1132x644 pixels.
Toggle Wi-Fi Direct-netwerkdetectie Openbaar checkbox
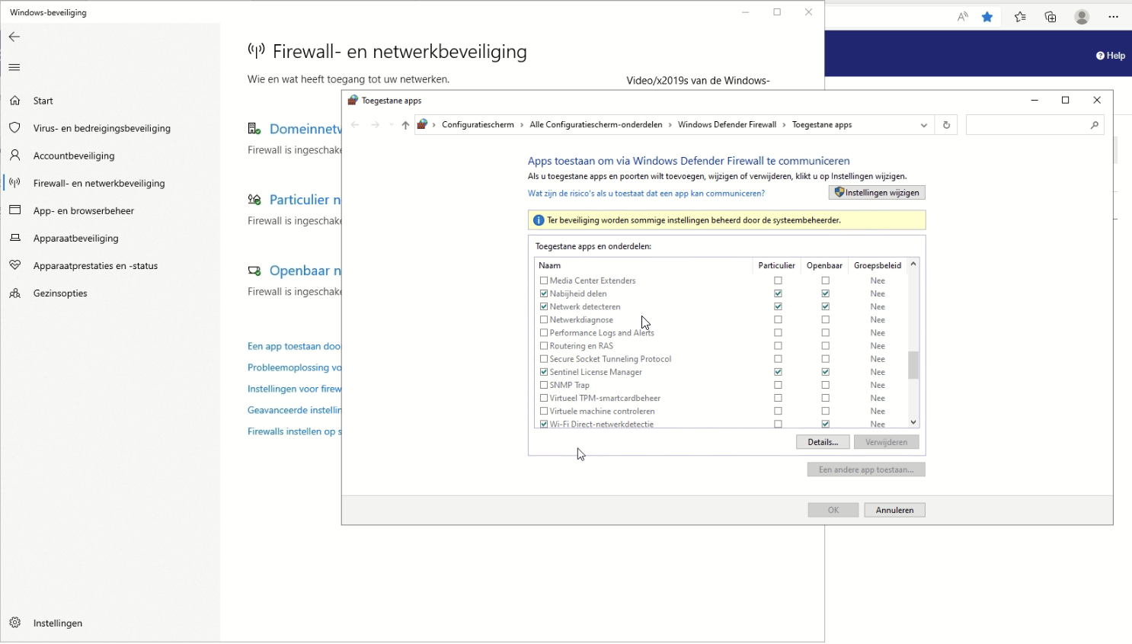point(825,424)
